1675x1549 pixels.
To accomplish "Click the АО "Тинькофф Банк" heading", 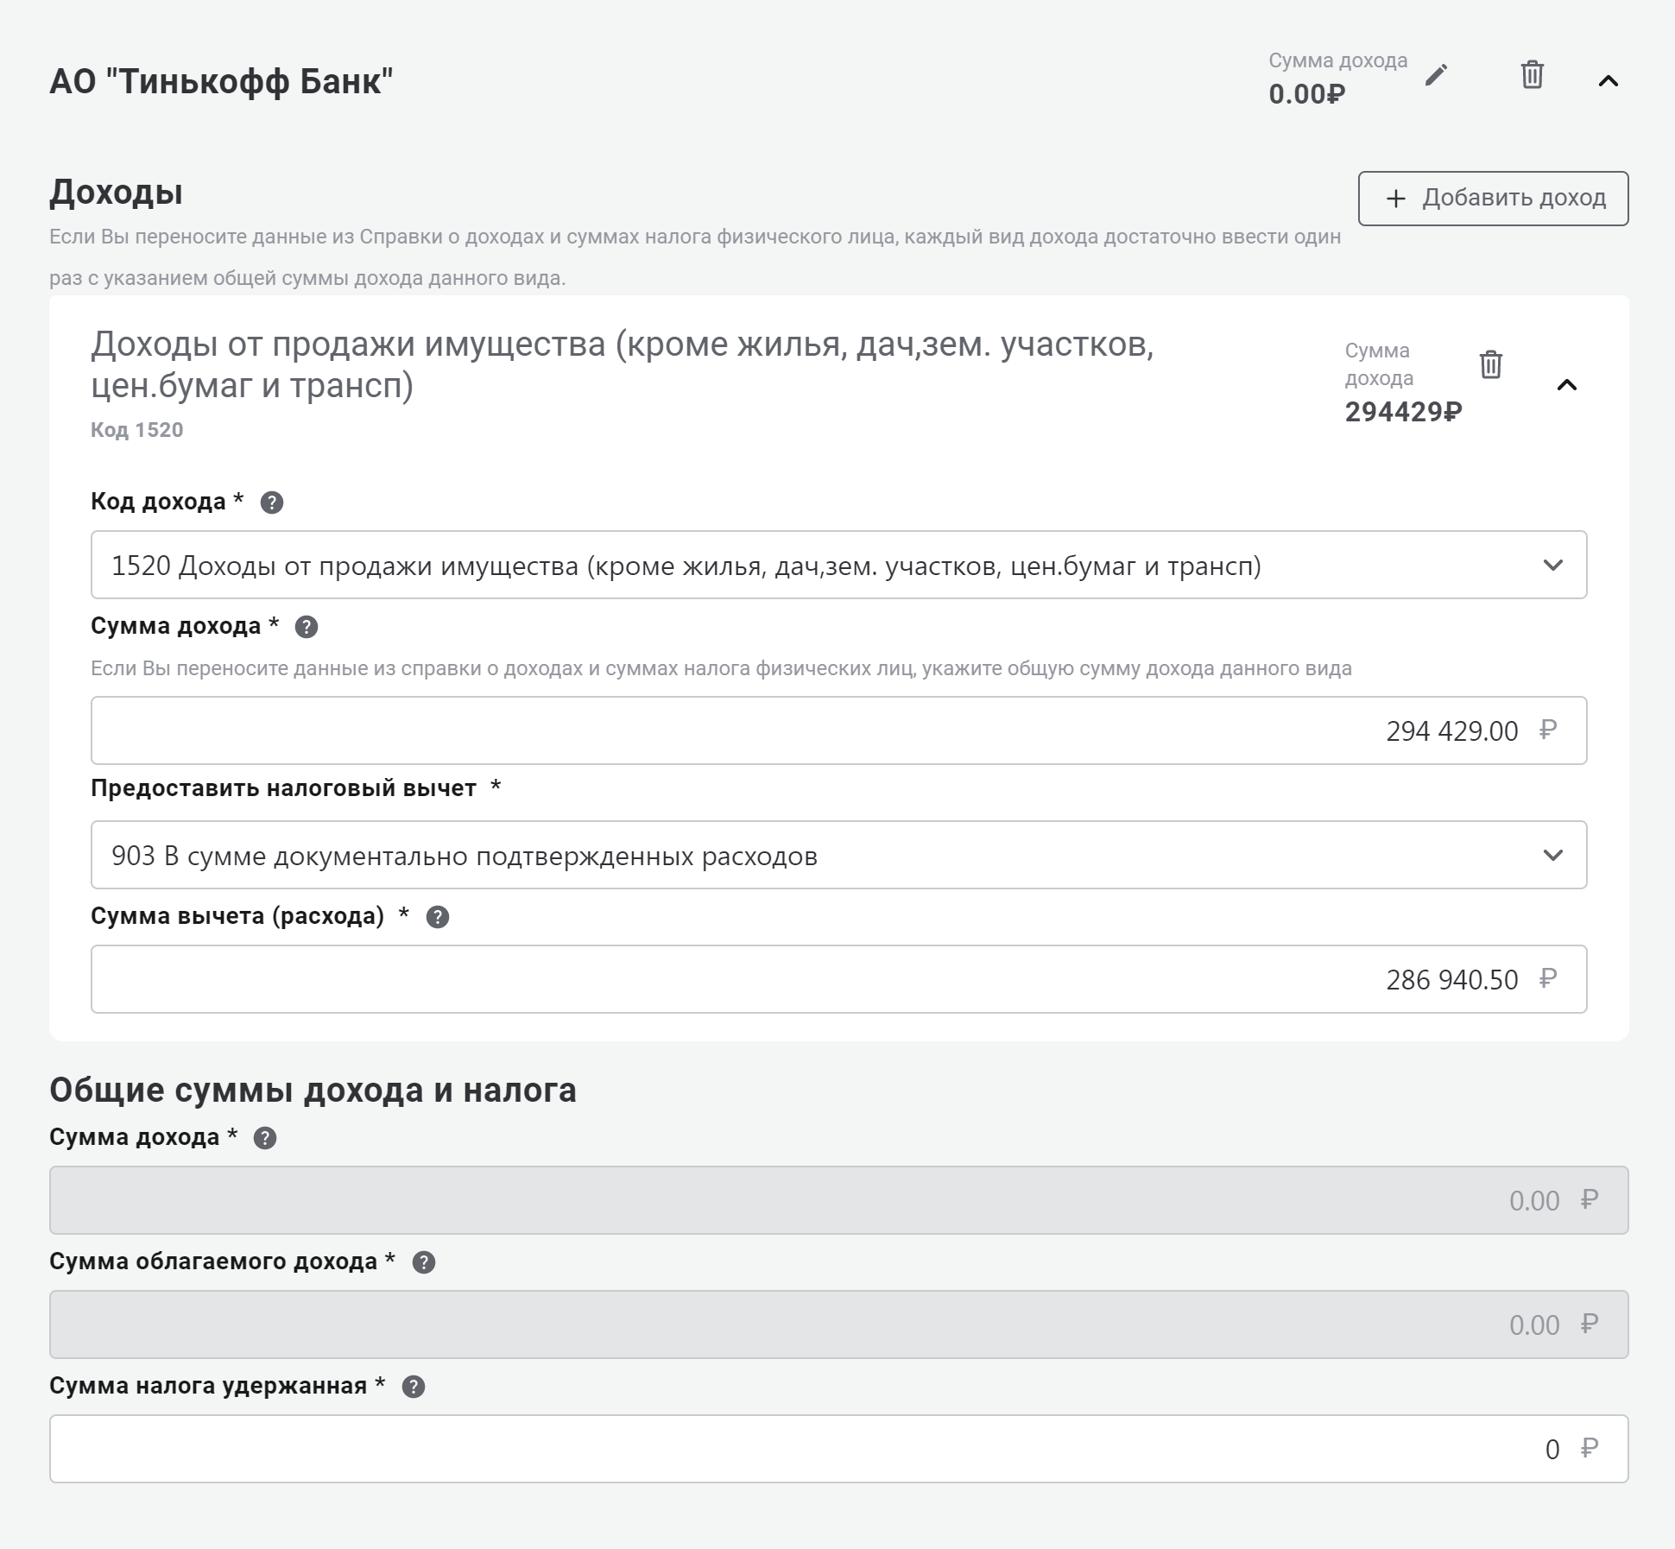I will [221, 82].
